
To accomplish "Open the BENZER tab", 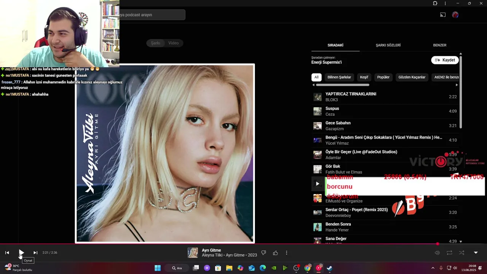I will 440,45.
